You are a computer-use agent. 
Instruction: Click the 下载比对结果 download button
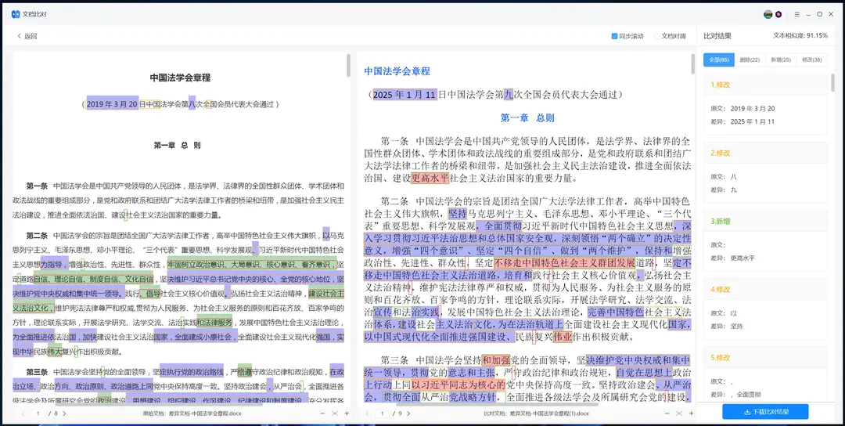pos(765,412)
